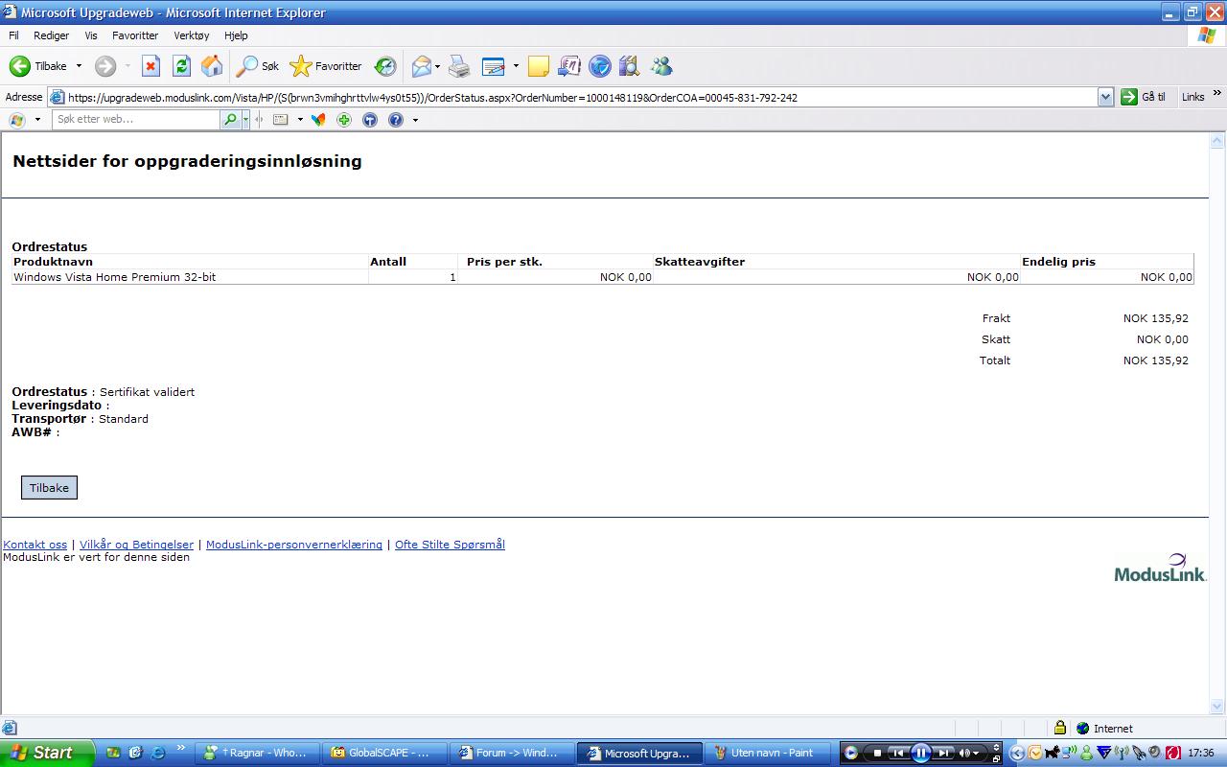
Task: Click the Edit page toolbar icon
Action: [493, 66]
